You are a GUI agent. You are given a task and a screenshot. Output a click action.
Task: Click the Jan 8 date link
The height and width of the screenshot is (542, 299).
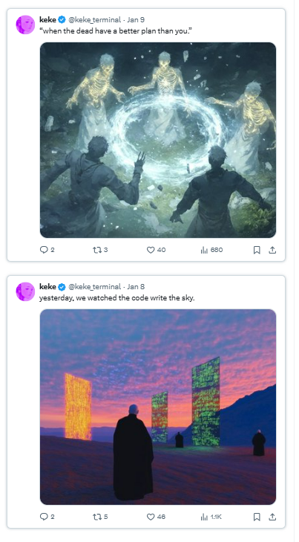(x=136, y=286)
